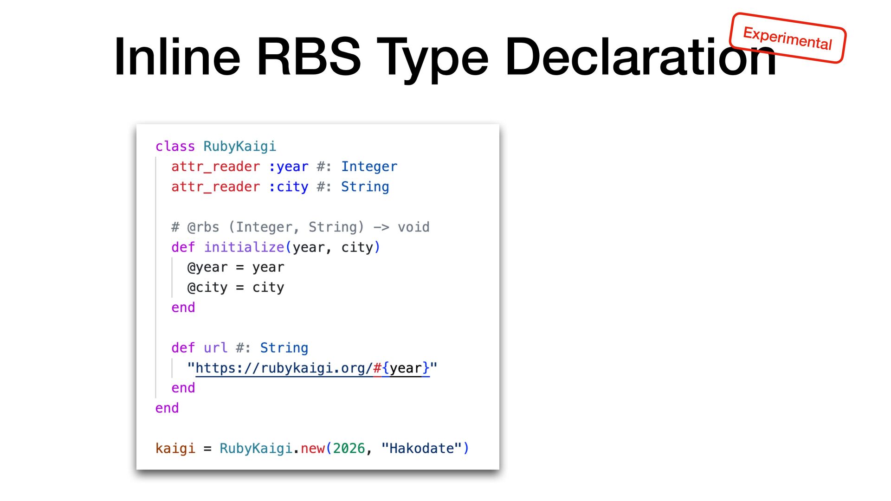Click the first attr_reader keyword

coord(215,167)
